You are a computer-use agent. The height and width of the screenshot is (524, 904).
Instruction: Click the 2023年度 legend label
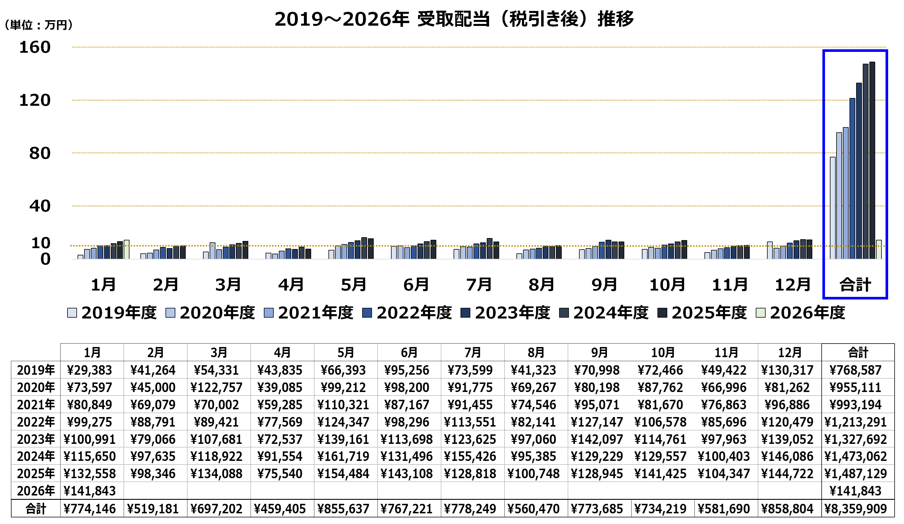tap(513, 313)
